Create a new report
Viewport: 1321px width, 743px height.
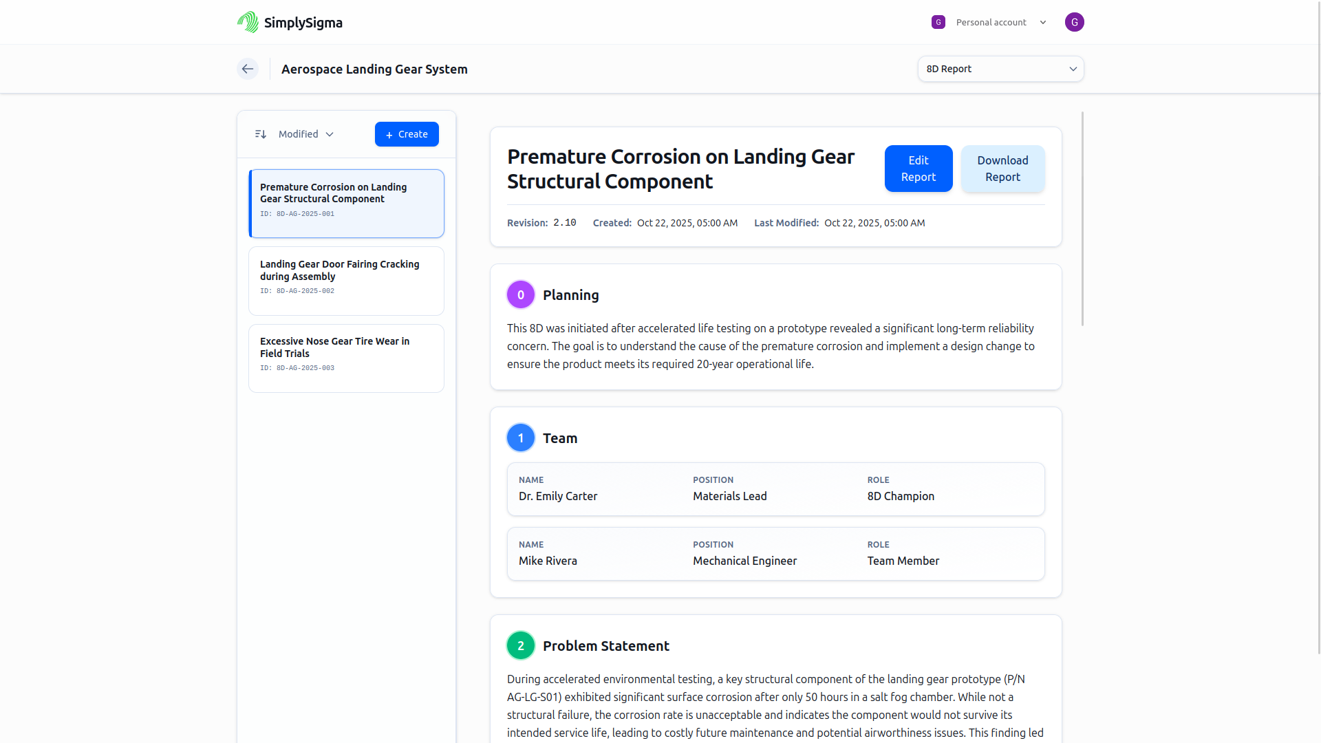[407, 134]
